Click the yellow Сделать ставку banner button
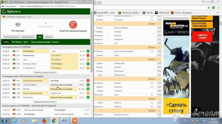 tap(176, 108)
